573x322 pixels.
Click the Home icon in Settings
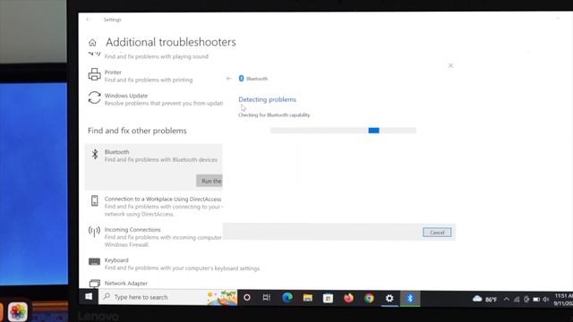pos(92,43)
